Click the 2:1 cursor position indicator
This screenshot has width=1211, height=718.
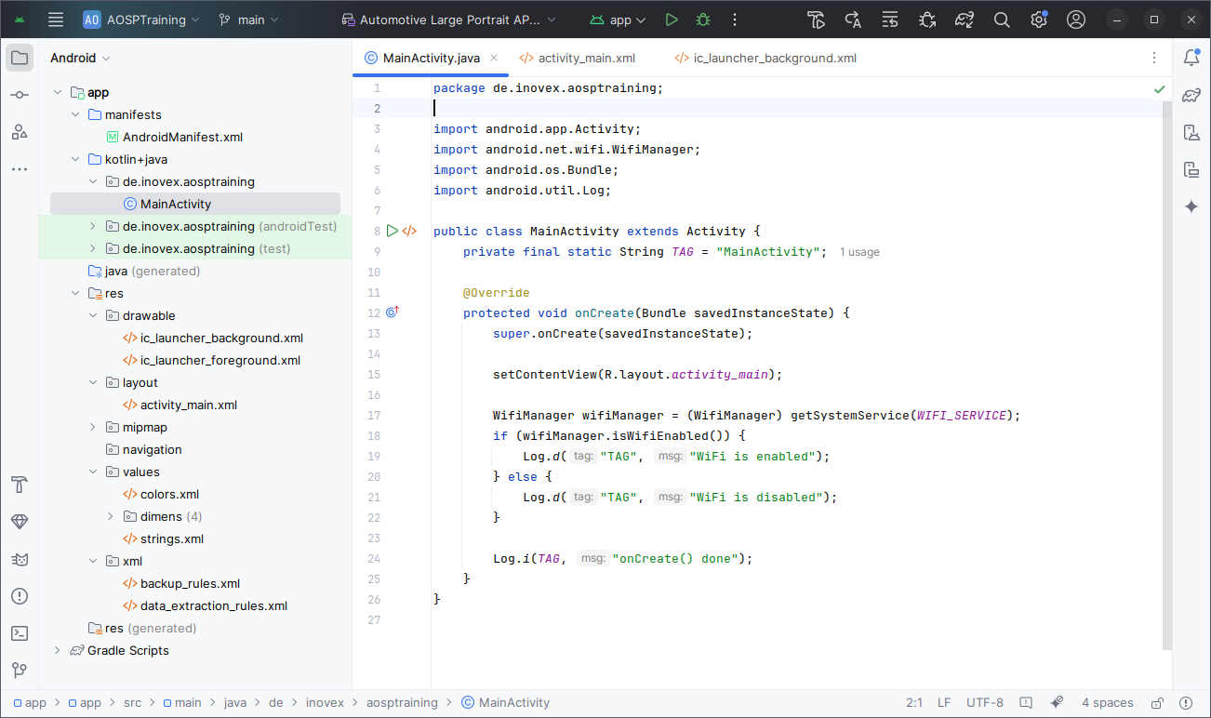tap(914, 703)
